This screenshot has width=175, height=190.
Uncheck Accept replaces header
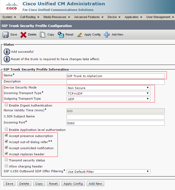6,154
